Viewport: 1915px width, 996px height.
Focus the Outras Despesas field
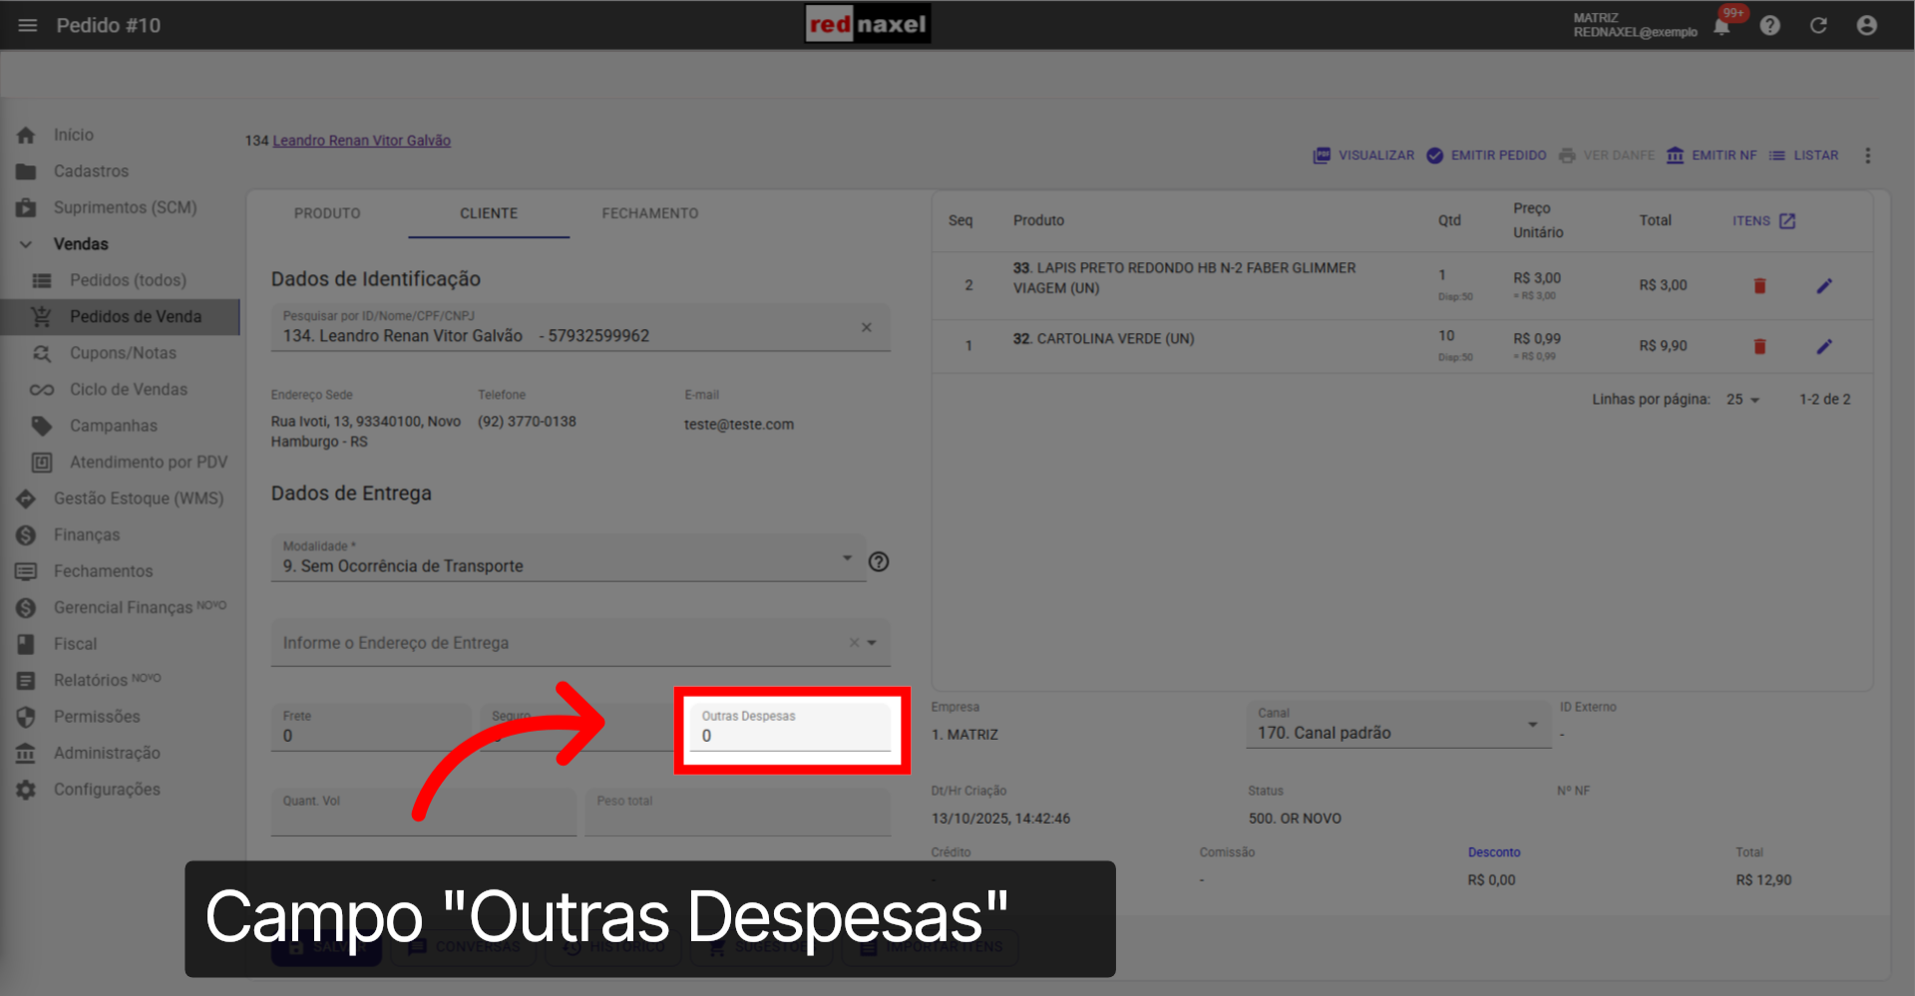point(790,728)
